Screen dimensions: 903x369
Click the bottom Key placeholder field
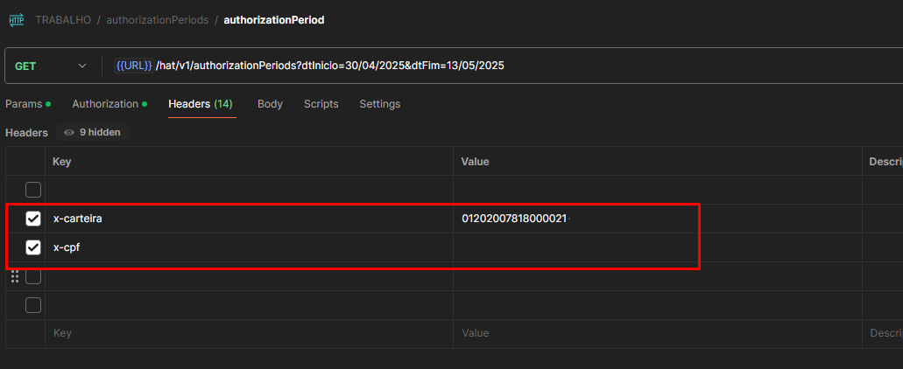(245, 333)
